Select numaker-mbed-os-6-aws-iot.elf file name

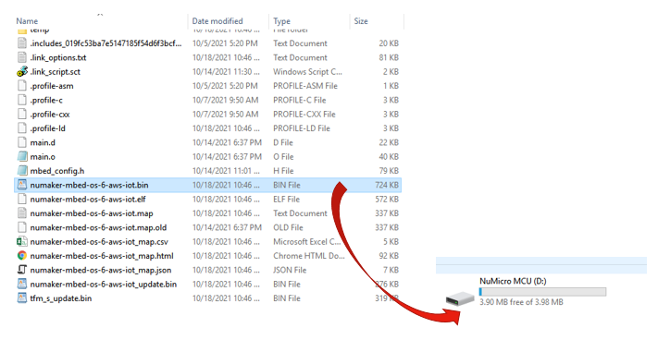[88, 199]
